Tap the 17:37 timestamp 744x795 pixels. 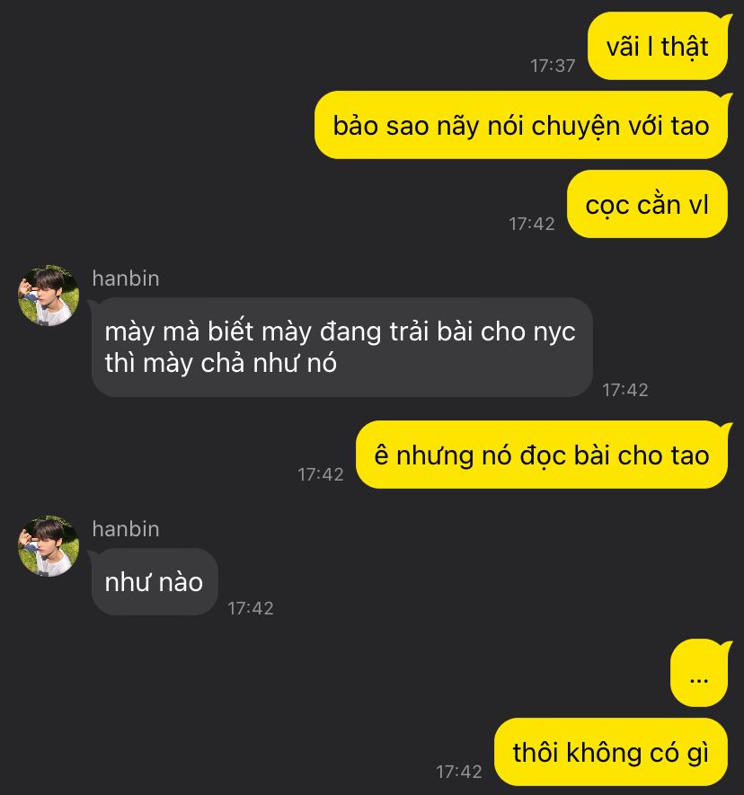[553, 66]
